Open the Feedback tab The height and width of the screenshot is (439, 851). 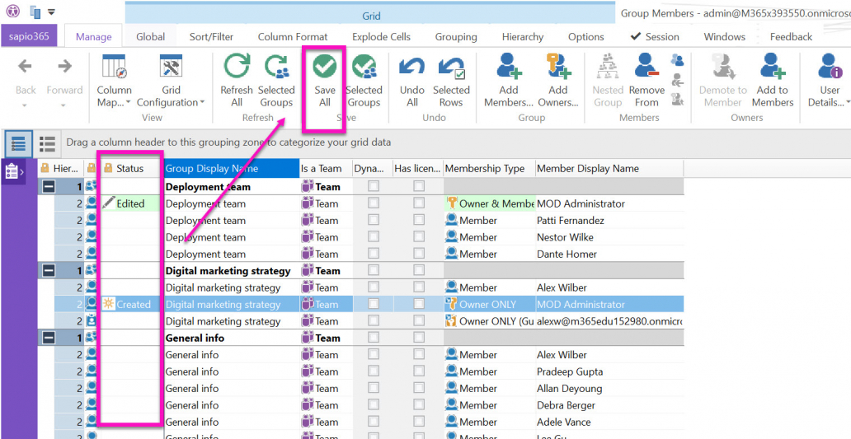[x=792, y=37]
